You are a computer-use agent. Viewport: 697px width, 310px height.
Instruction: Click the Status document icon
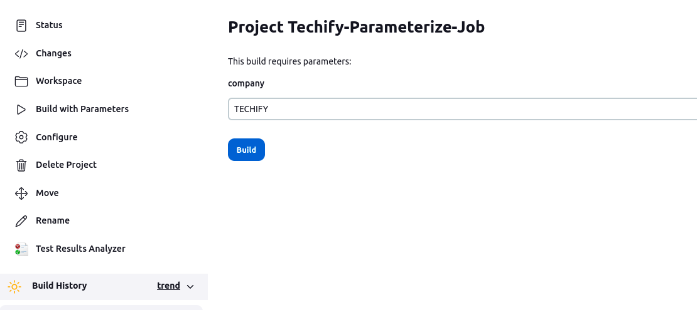(21, 26)
